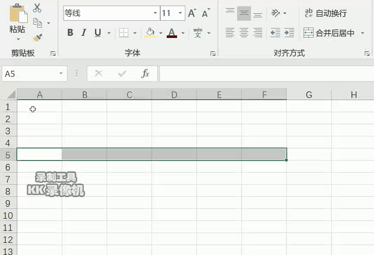Open the Underline style dropdown
This screenshot has height=255, width=374.
[x=109, y=33]
